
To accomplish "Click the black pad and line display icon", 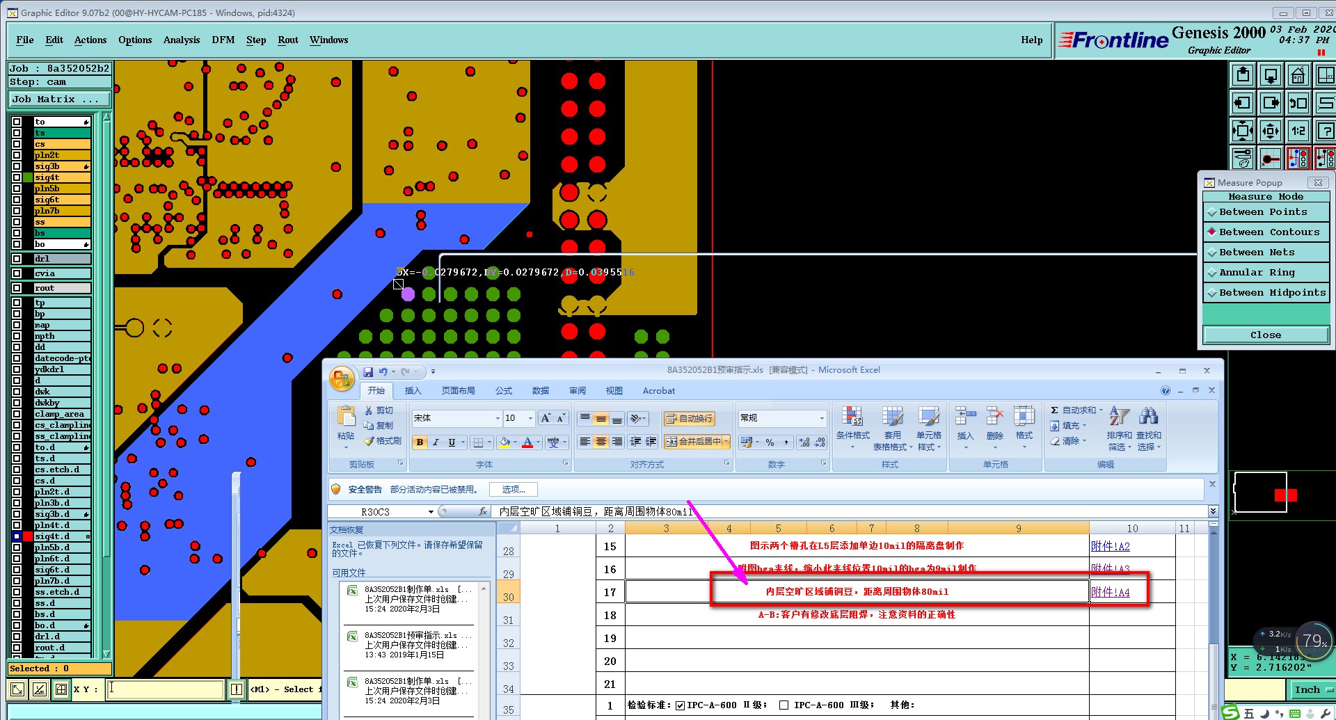I will coord(1270,159).
